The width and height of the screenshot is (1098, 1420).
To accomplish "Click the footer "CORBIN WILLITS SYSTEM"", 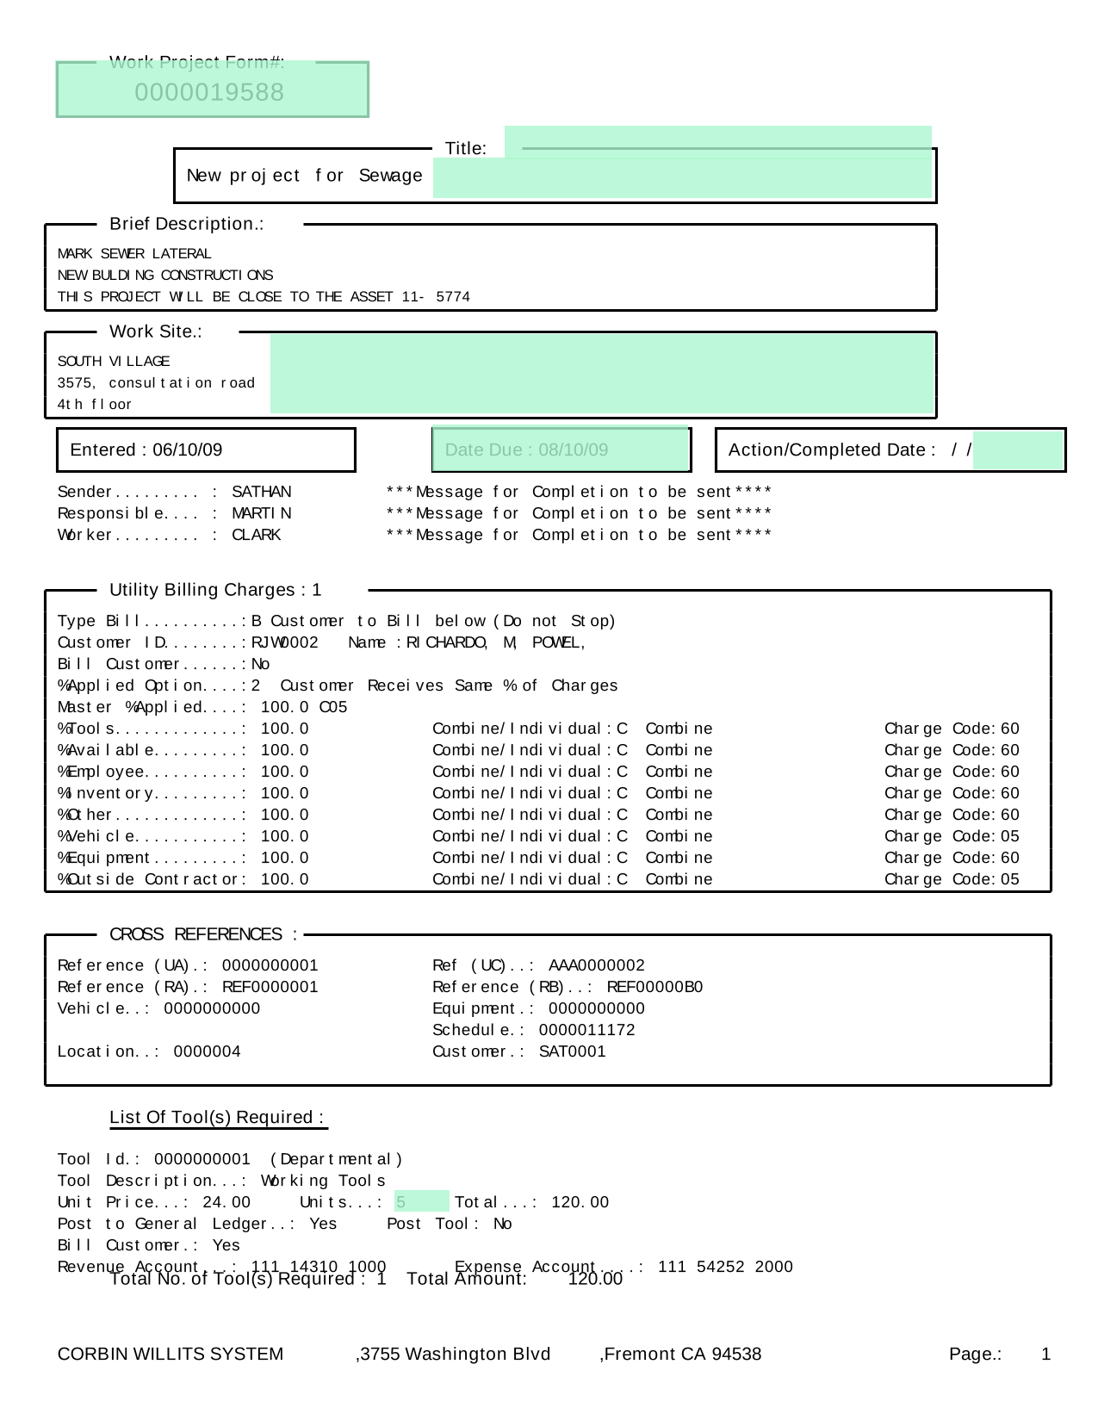I will (171, 1355).
